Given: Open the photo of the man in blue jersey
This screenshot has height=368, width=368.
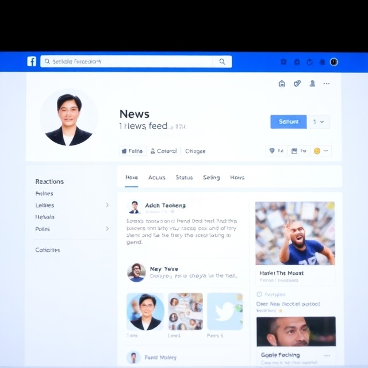Looking at the screenshot, I should (x=295, y=233).
